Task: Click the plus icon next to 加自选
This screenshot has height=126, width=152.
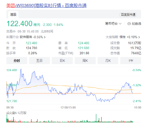Action: click(129, 24)
